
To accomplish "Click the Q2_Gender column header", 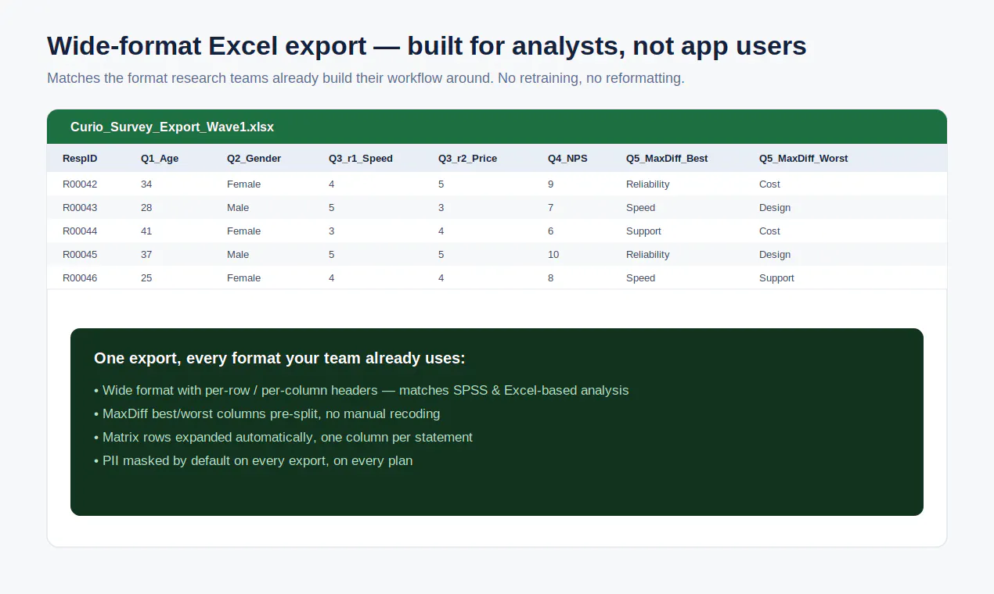I will pos(254,158).
